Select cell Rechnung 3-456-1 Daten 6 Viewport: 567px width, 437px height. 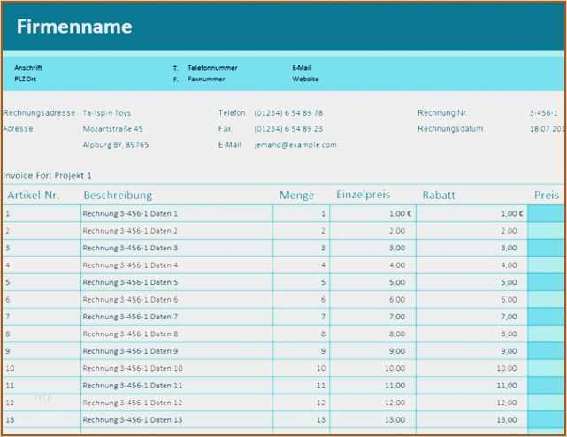[x=177, y=300]
